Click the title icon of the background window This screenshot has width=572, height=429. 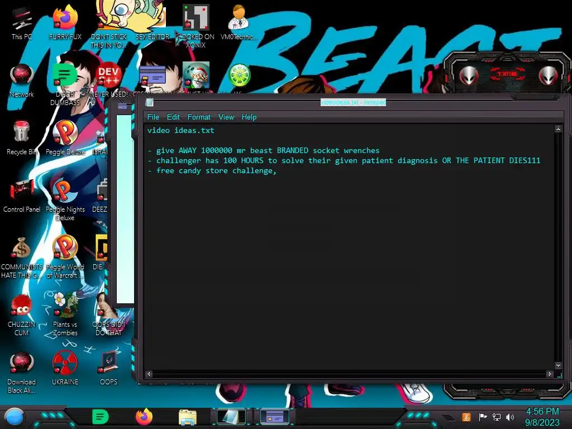pyautogui.click(x=122, y=107)
